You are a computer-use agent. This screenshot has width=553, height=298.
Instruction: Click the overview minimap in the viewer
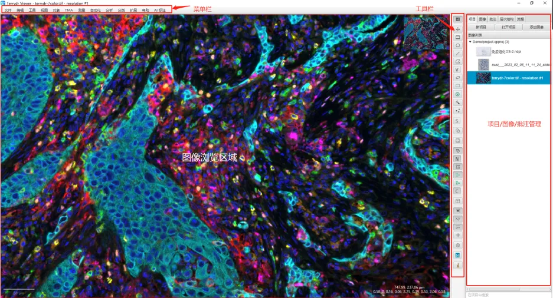pyautogui.click(x=426, y=33)
